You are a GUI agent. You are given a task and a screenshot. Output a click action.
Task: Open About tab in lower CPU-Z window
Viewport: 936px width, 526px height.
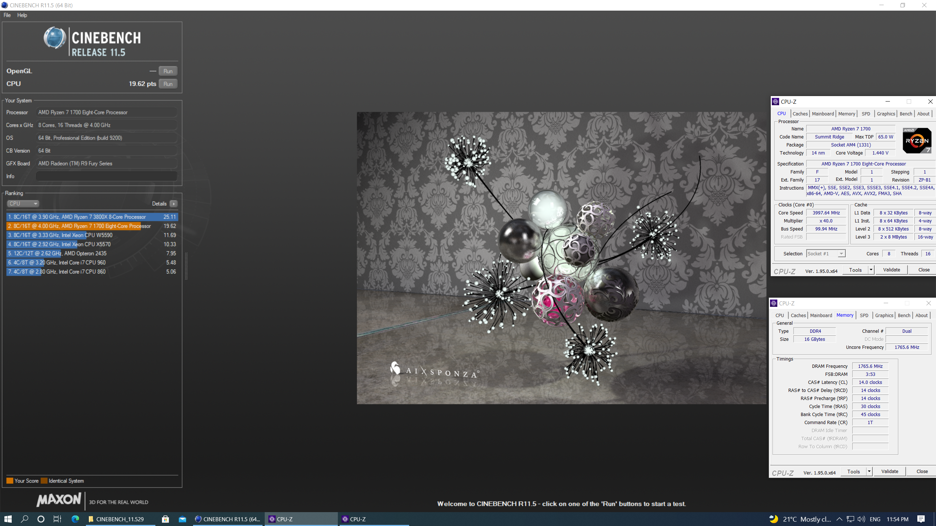point(921,315)
